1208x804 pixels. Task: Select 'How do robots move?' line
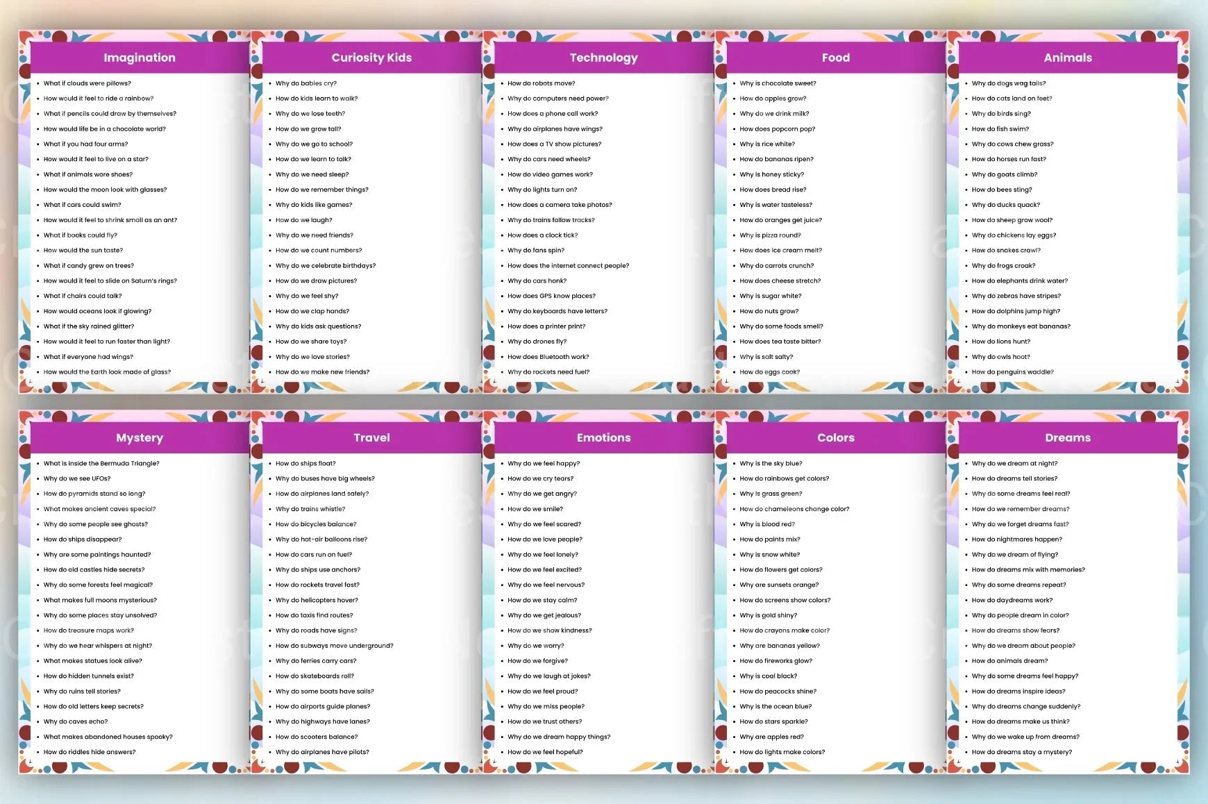(542, 83)
